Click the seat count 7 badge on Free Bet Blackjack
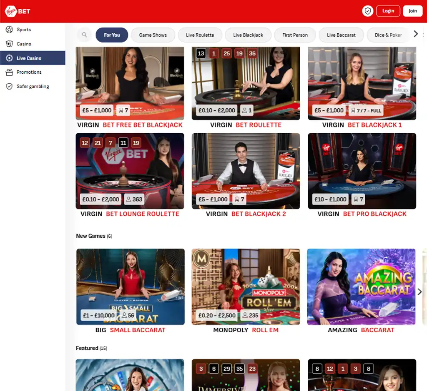The width and height of the screenshot is (427, 391). coord(123,110)
